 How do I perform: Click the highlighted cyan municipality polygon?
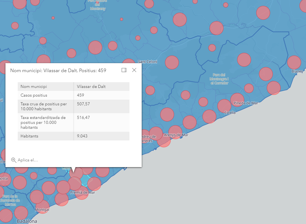(85, 180)
